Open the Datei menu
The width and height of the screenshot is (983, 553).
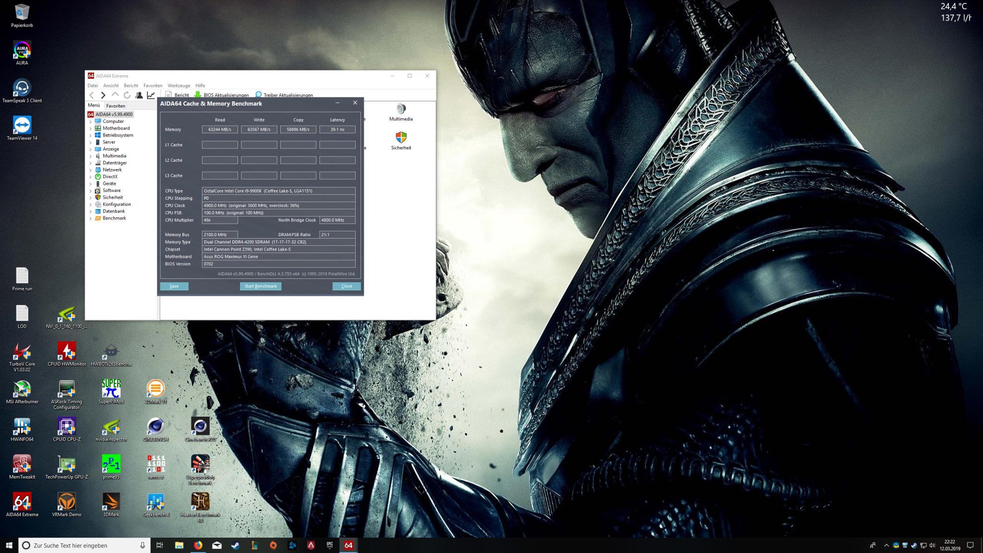93,85
